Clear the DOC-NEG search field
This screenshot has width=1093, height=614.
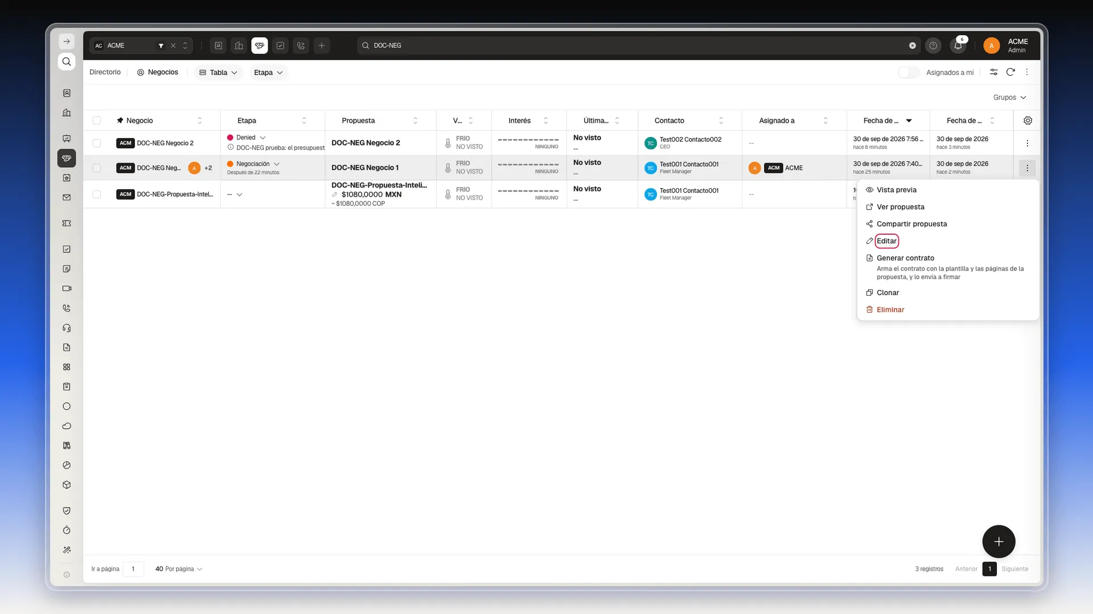tap(913, 45)
